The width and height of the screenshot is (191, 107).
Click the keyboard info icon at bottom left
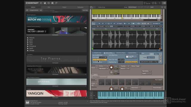click(x=27, y=102)
